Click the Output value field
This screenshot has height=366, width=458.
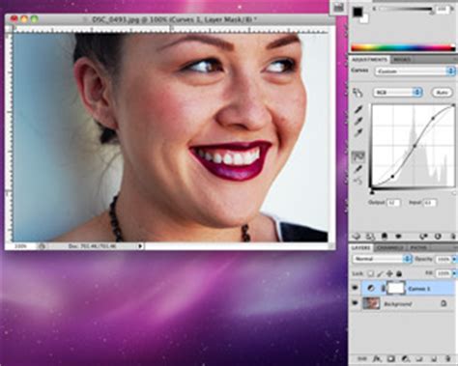point(393,203)
